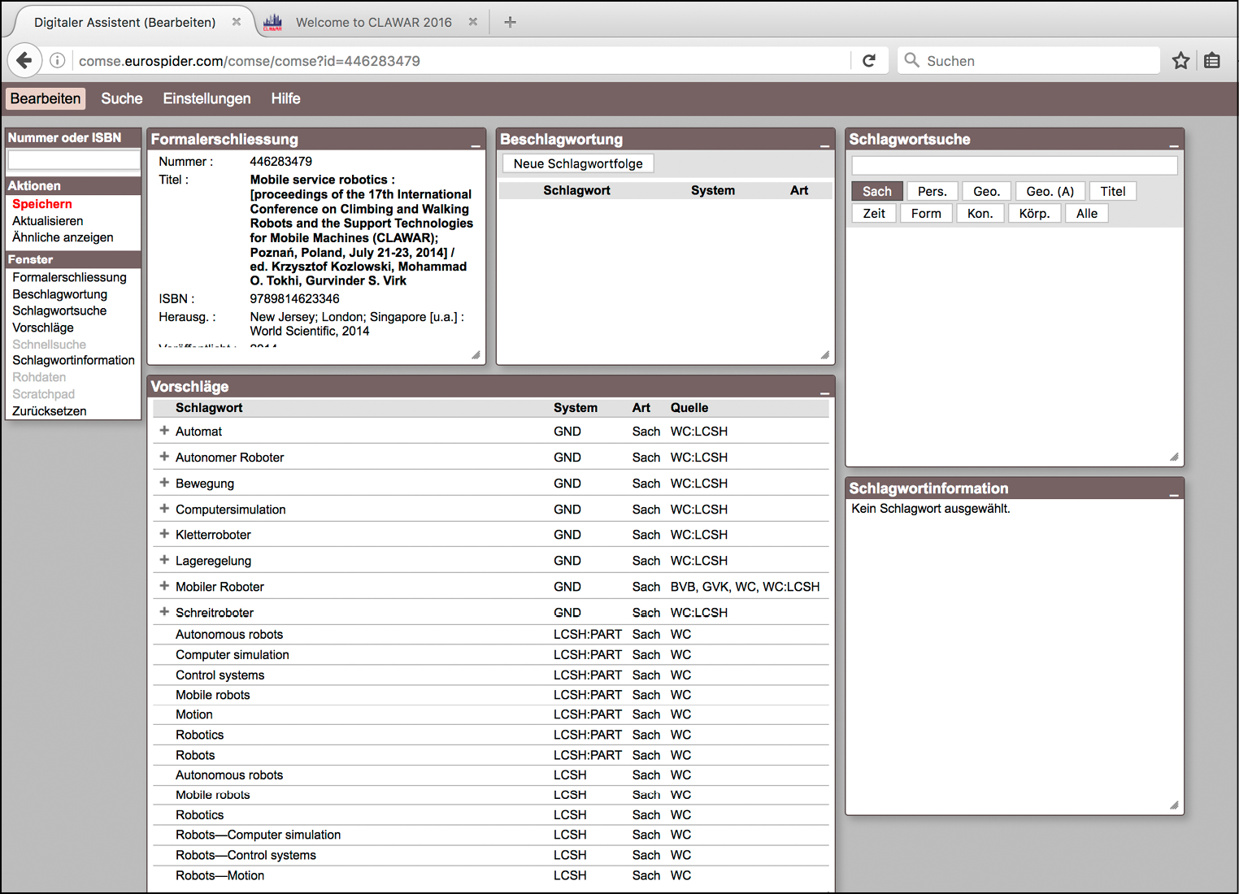
Task: Select the Robots—Control systems suggestion
Action: tap(246, 855)
